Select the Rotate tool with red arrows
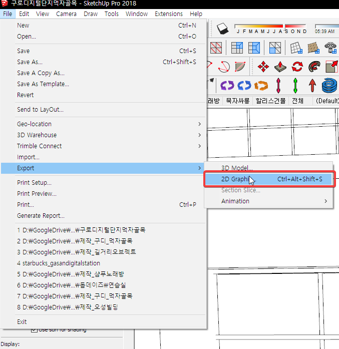This screenshot has height=349, width=339. (x=297, y=67)
